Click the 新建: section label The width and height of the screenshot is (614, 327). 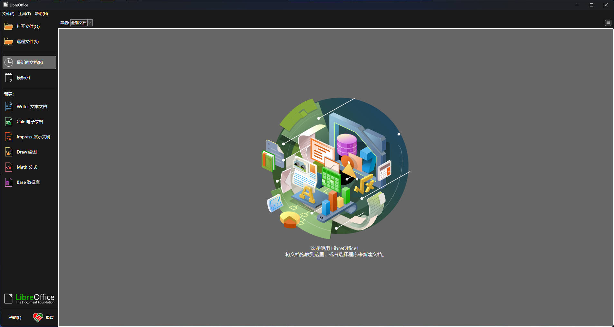tap(9, 94)
